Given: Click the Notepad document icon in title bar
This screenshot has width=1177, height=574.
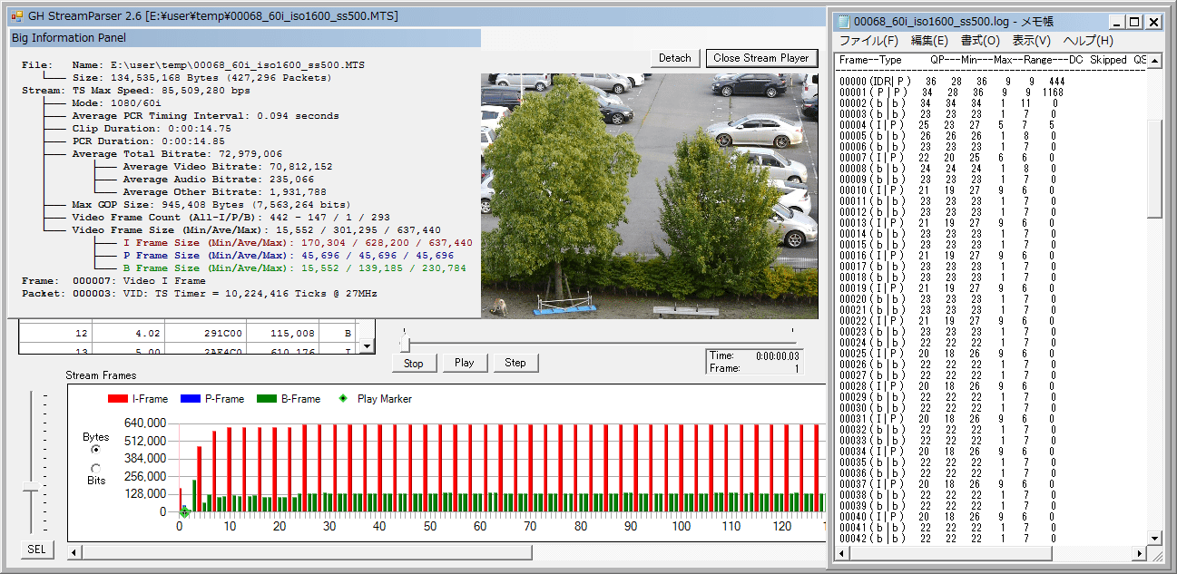Looking at the screenshot, I should (844, 22).
